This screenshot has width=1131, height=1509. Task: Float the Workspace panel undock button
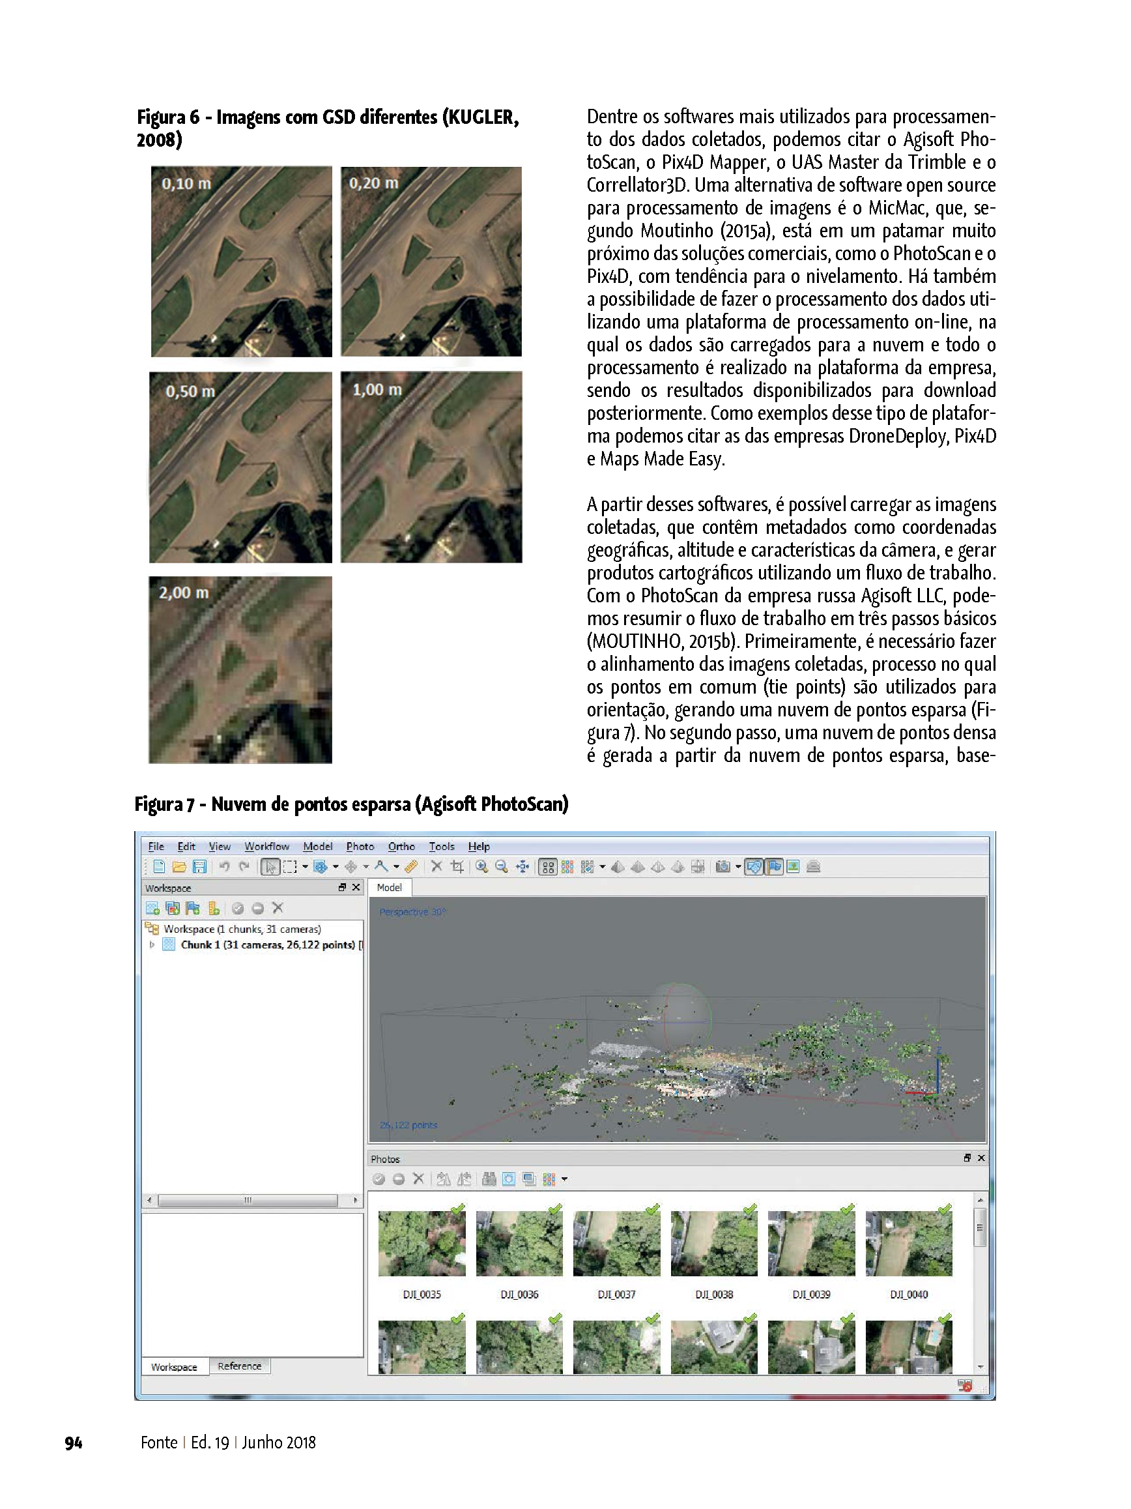pyautogui.click(x=342, y=887)
